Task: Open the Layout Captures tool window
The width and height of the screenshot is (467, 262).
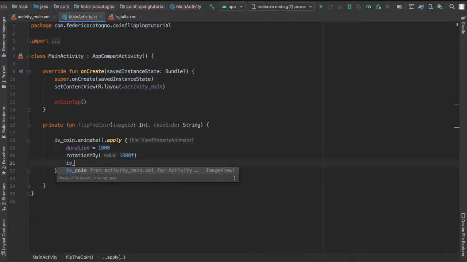Action: [4, 237]
